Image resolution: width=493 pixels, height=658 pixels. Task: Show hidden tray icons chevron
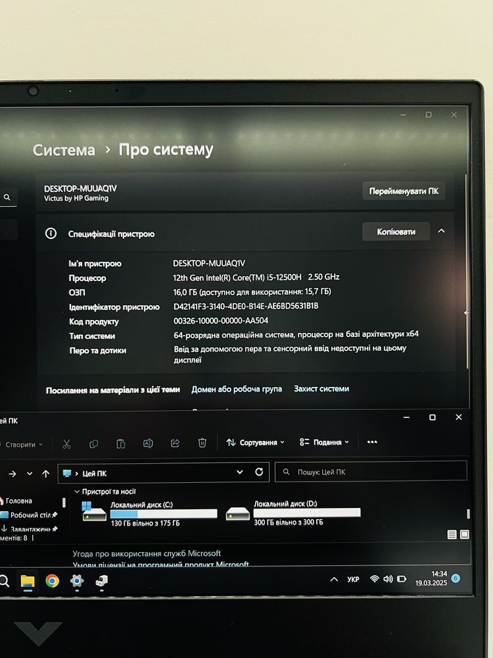[x=334, y=579]
